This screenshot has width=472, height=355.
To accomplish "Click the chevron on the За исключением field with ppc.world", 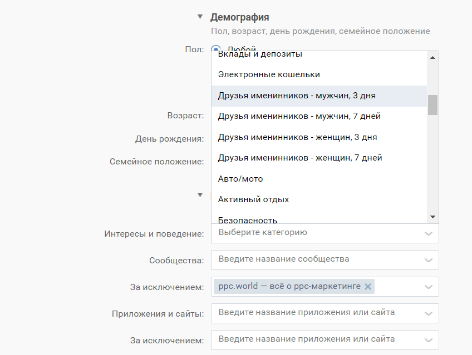I will (428, 287).
